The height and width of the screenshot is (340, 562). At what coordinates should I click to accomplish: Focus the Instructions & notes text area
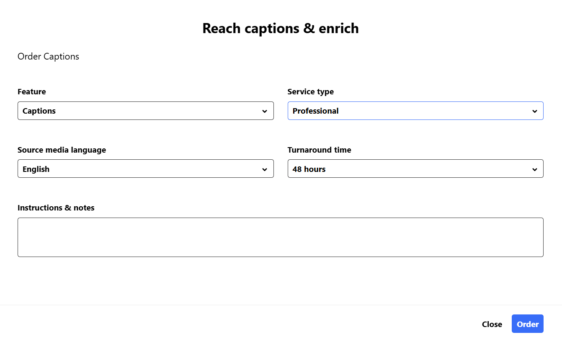(280, 237)
